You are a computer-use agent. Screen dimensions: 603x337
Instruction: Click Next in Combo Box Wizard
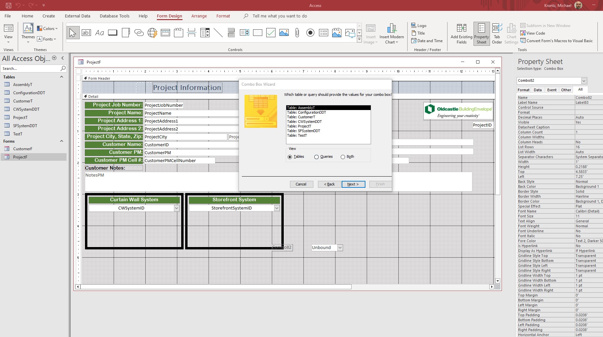click(x=353, y=184)
